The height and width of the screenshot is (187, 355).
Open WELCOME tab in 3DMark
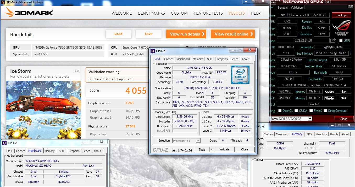[x=122, y=13]
